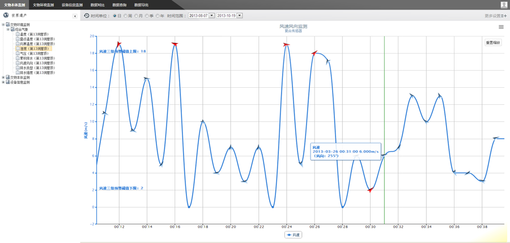Click the start date field 2013-08-07
Screen dimensions: 510x243
click(x=198, y=16)
